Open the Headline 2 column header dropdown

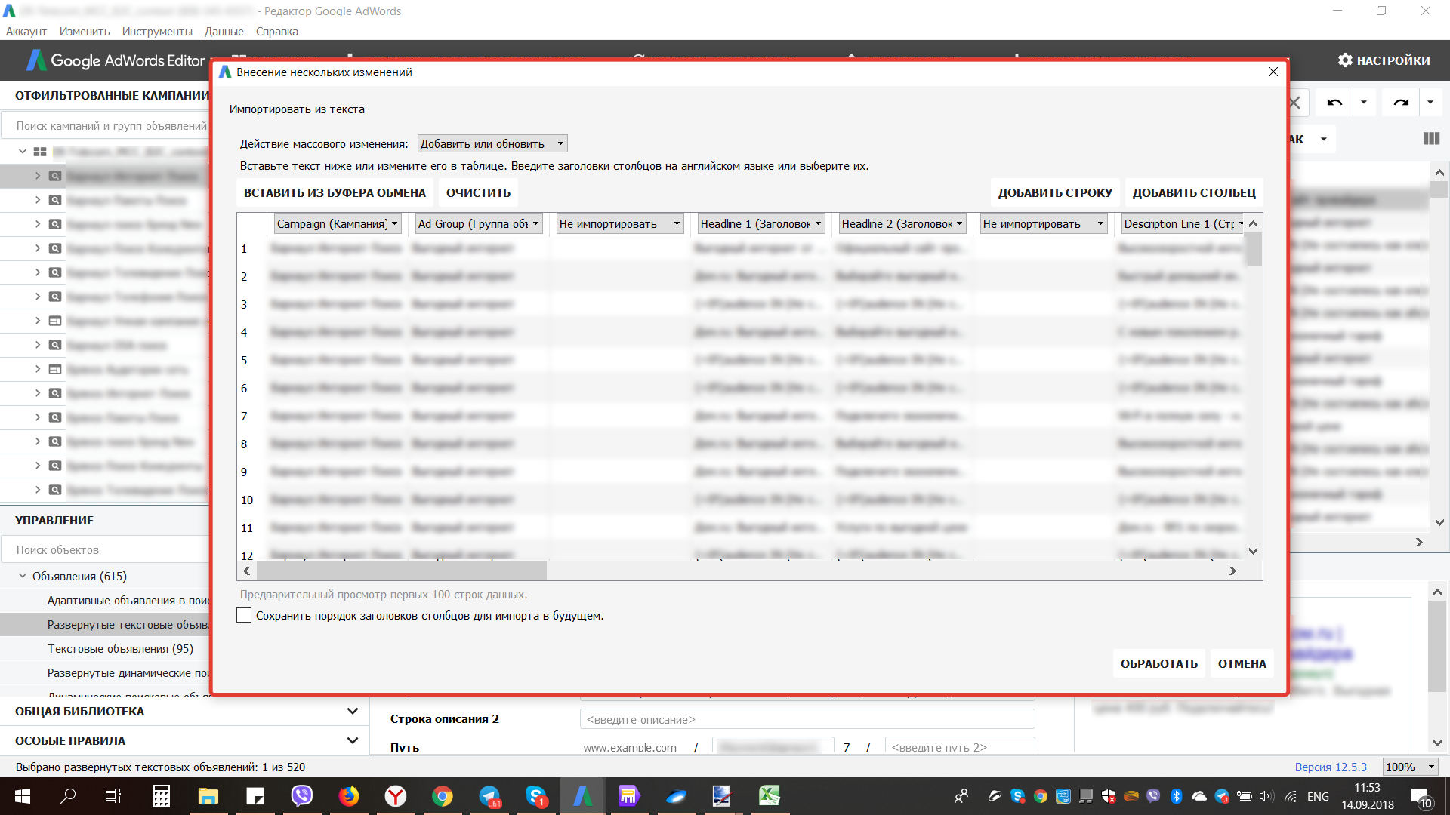(x=902, y=223)
